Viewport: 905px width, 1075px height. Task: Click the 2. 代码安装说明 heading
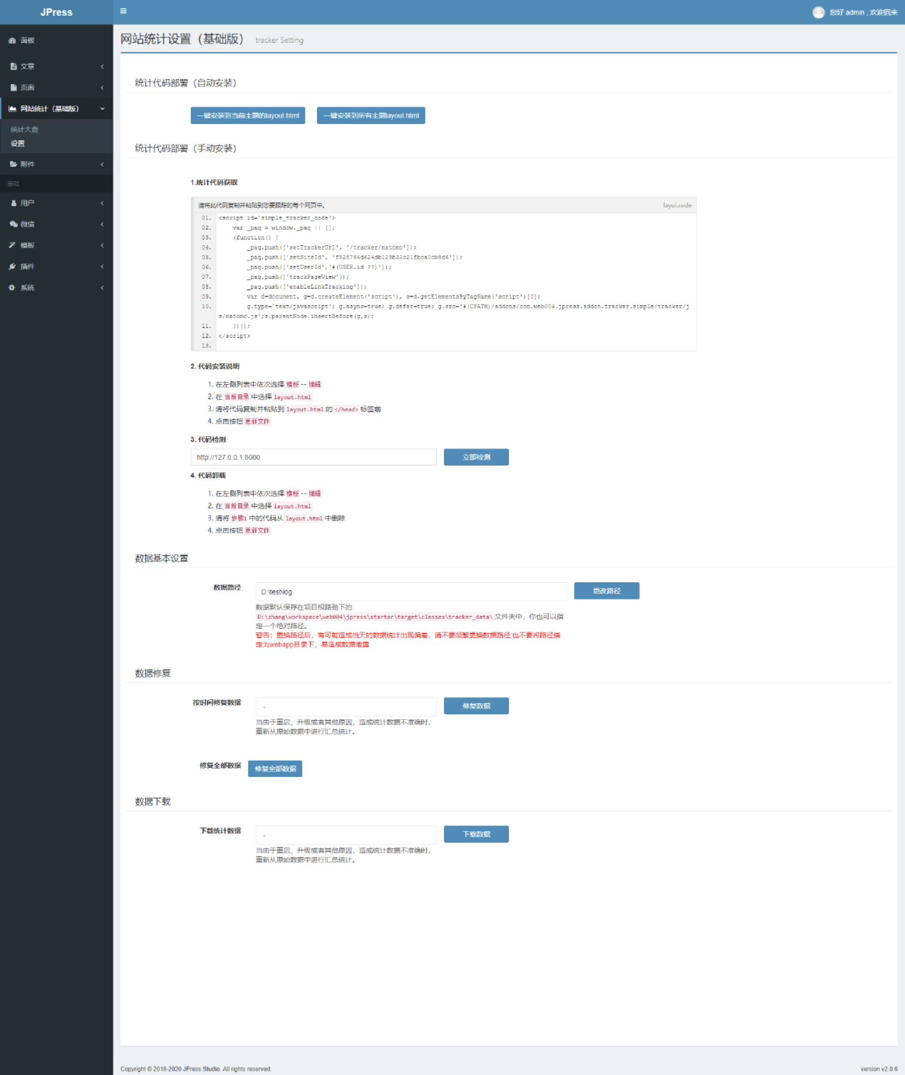(x=215, y=366)
